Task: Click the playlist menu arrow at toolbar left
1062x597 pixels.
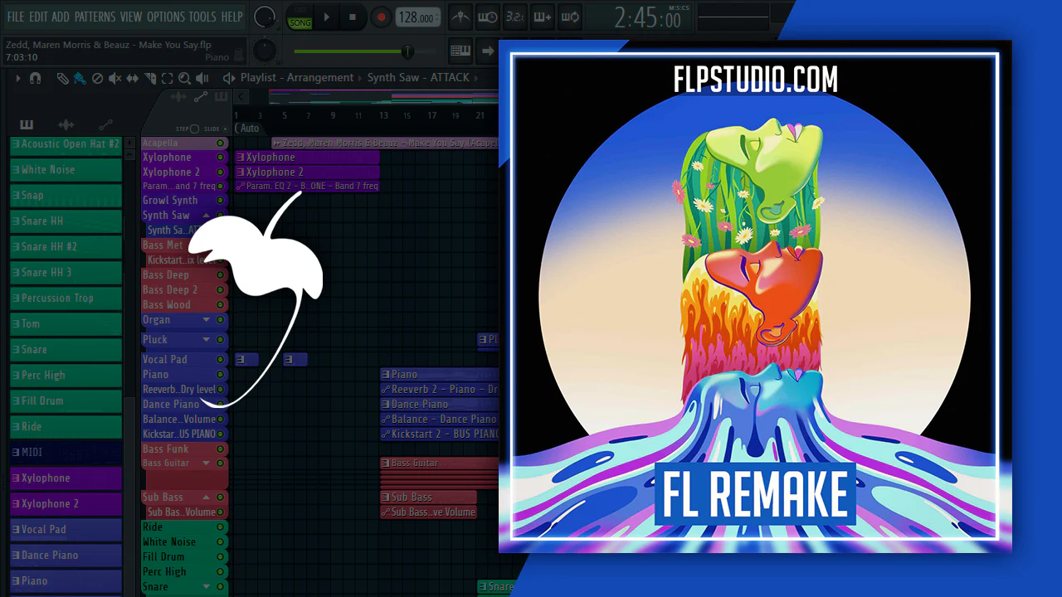Action: pyautogui.click(x=17, y=78)
